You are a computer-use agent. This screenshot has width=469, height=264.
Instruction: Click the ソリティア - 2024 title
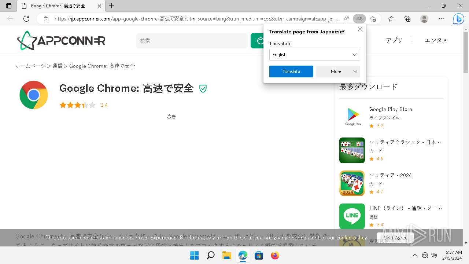coord(391,175)
